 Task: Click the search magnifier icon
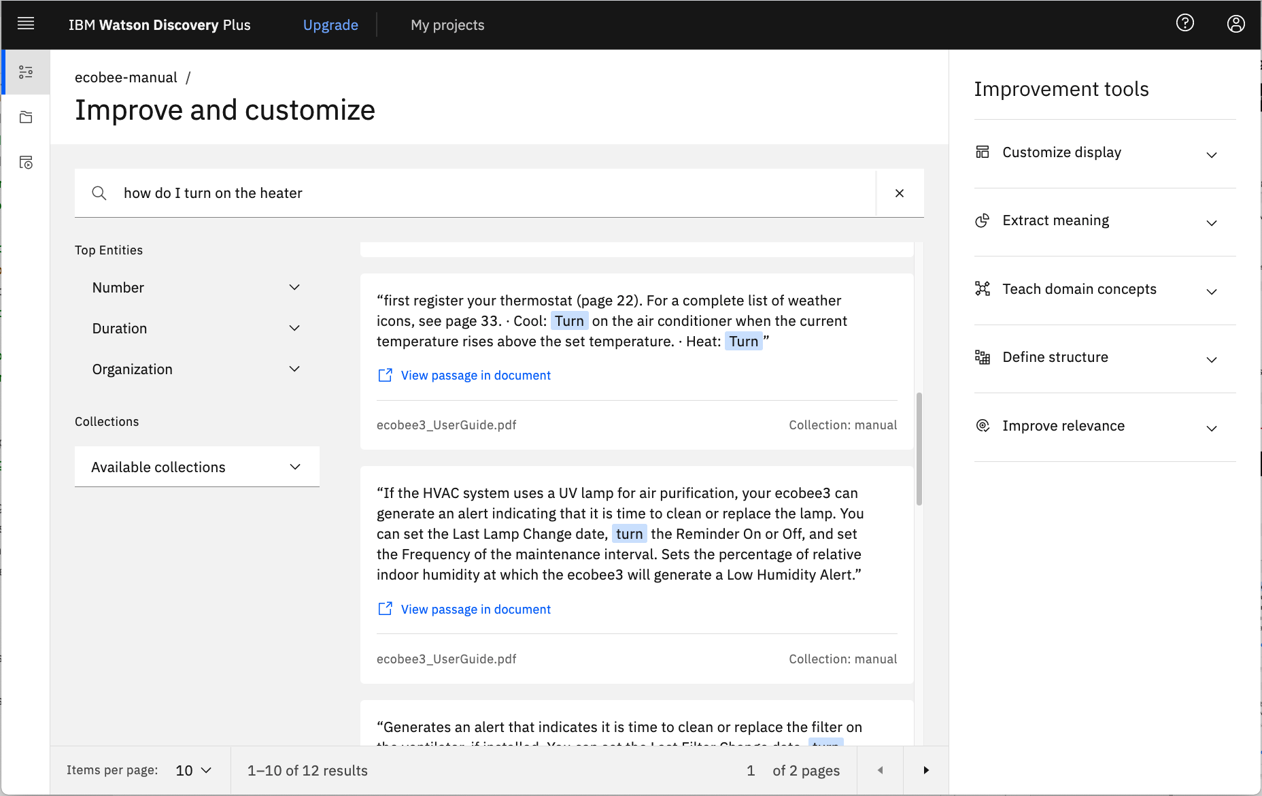pos(99,193)
